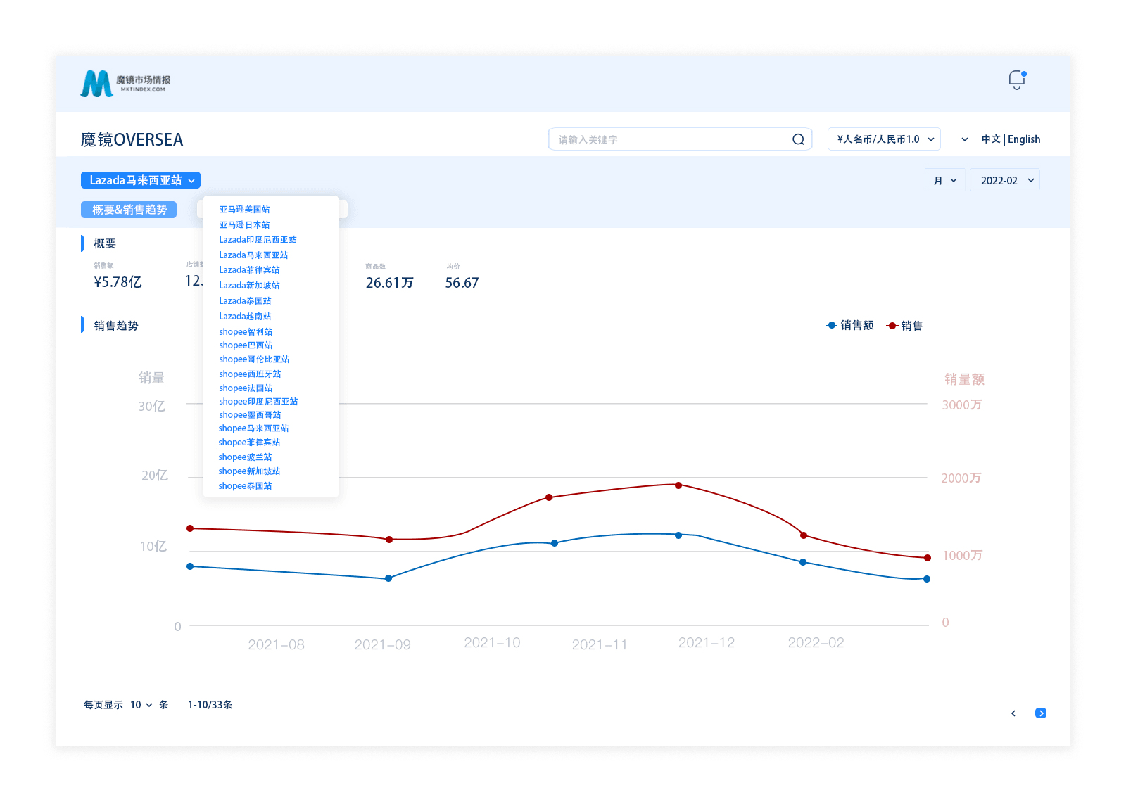Go to previous page arrow
This screenshot has width=1126, height=802.
[1013, 713]
